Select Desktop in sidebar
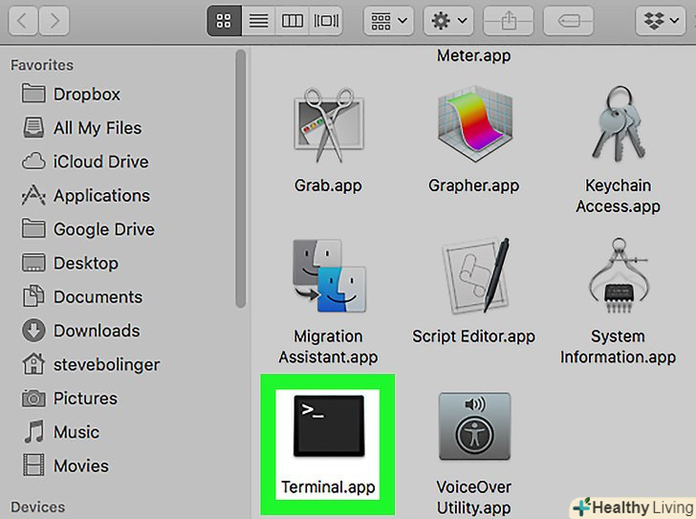The height and width of the screenshot is (519, 696). click(70, 263)
